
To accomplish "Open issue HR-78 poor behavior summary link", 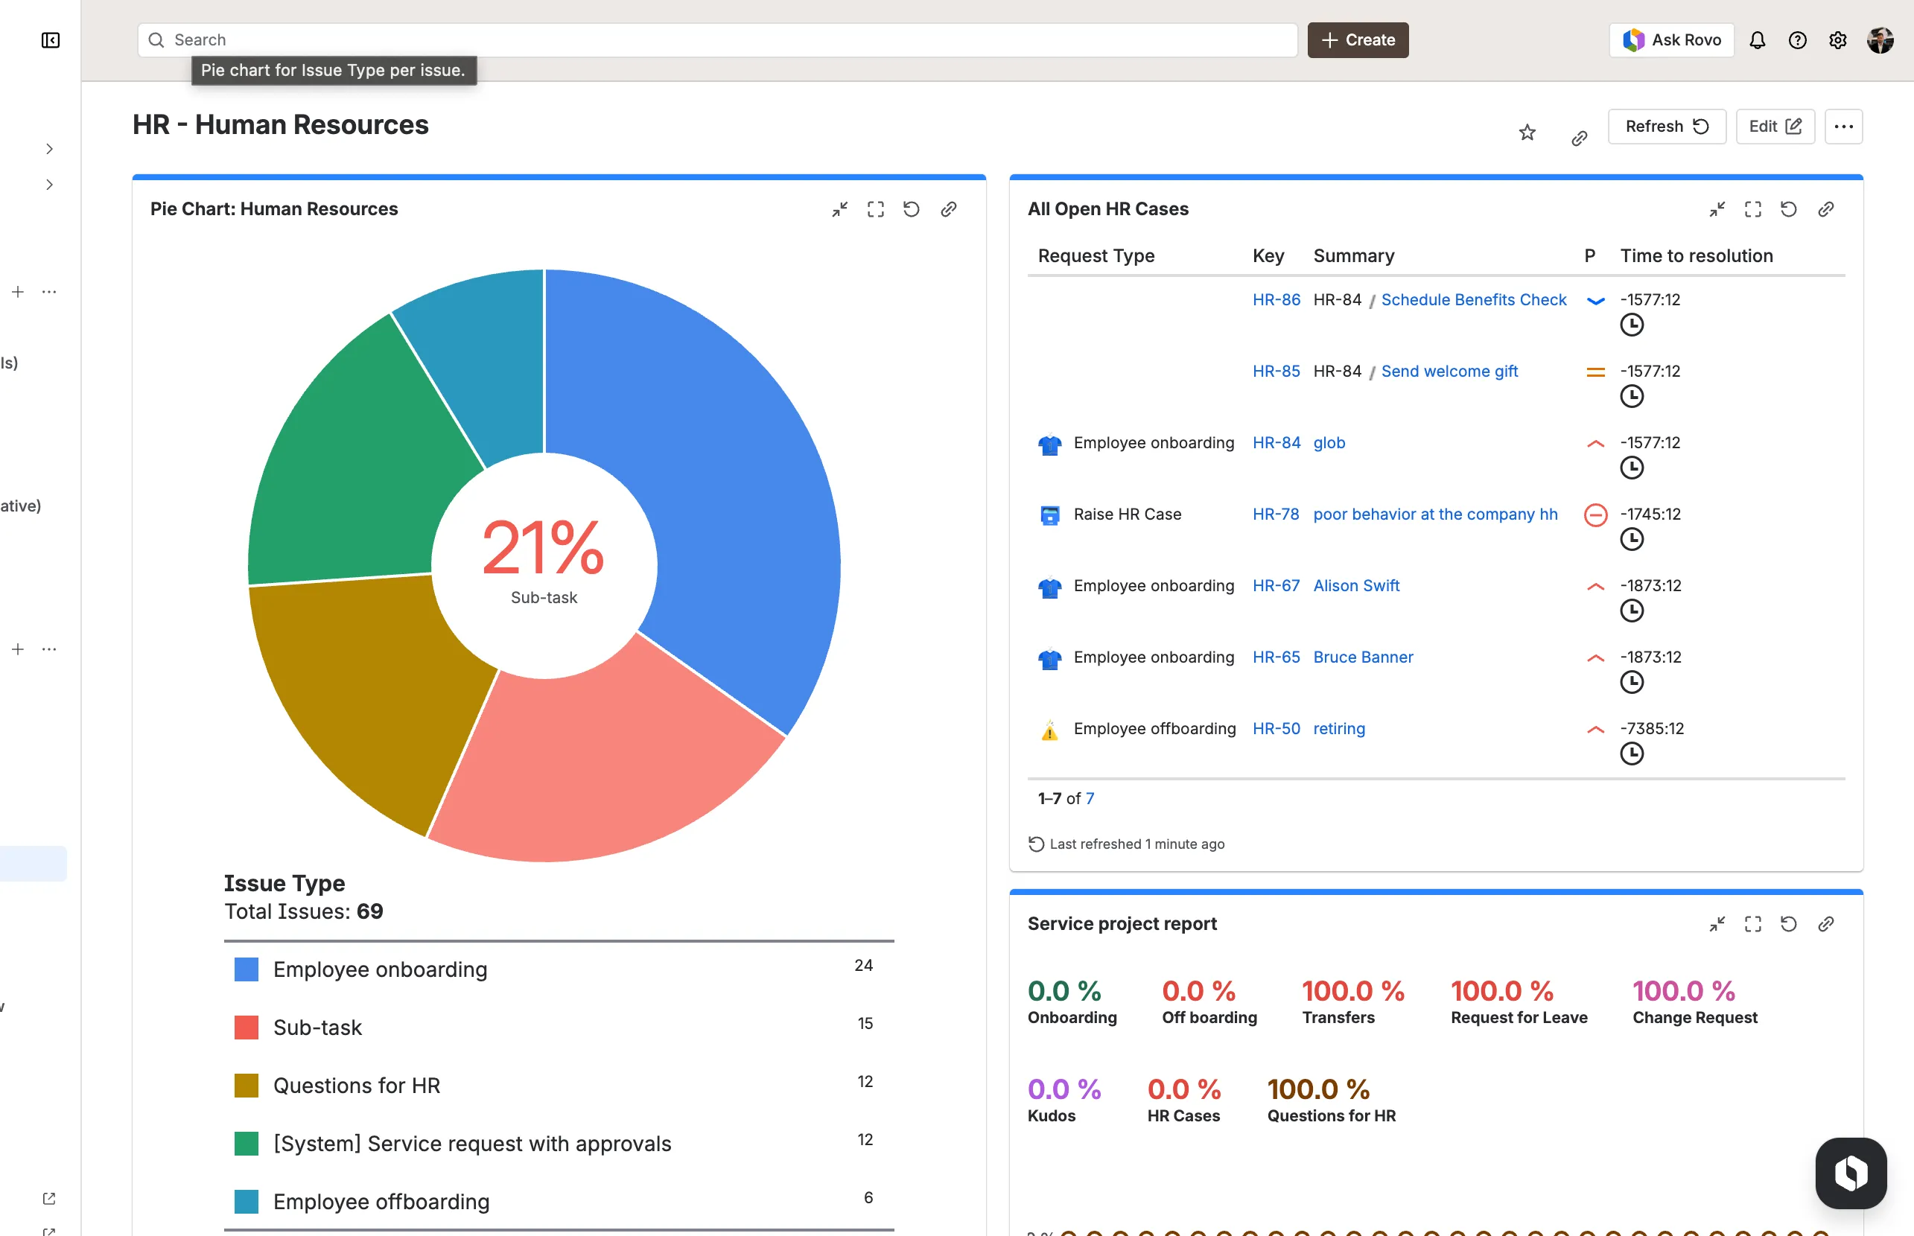I will click(x=1434, y=514).
